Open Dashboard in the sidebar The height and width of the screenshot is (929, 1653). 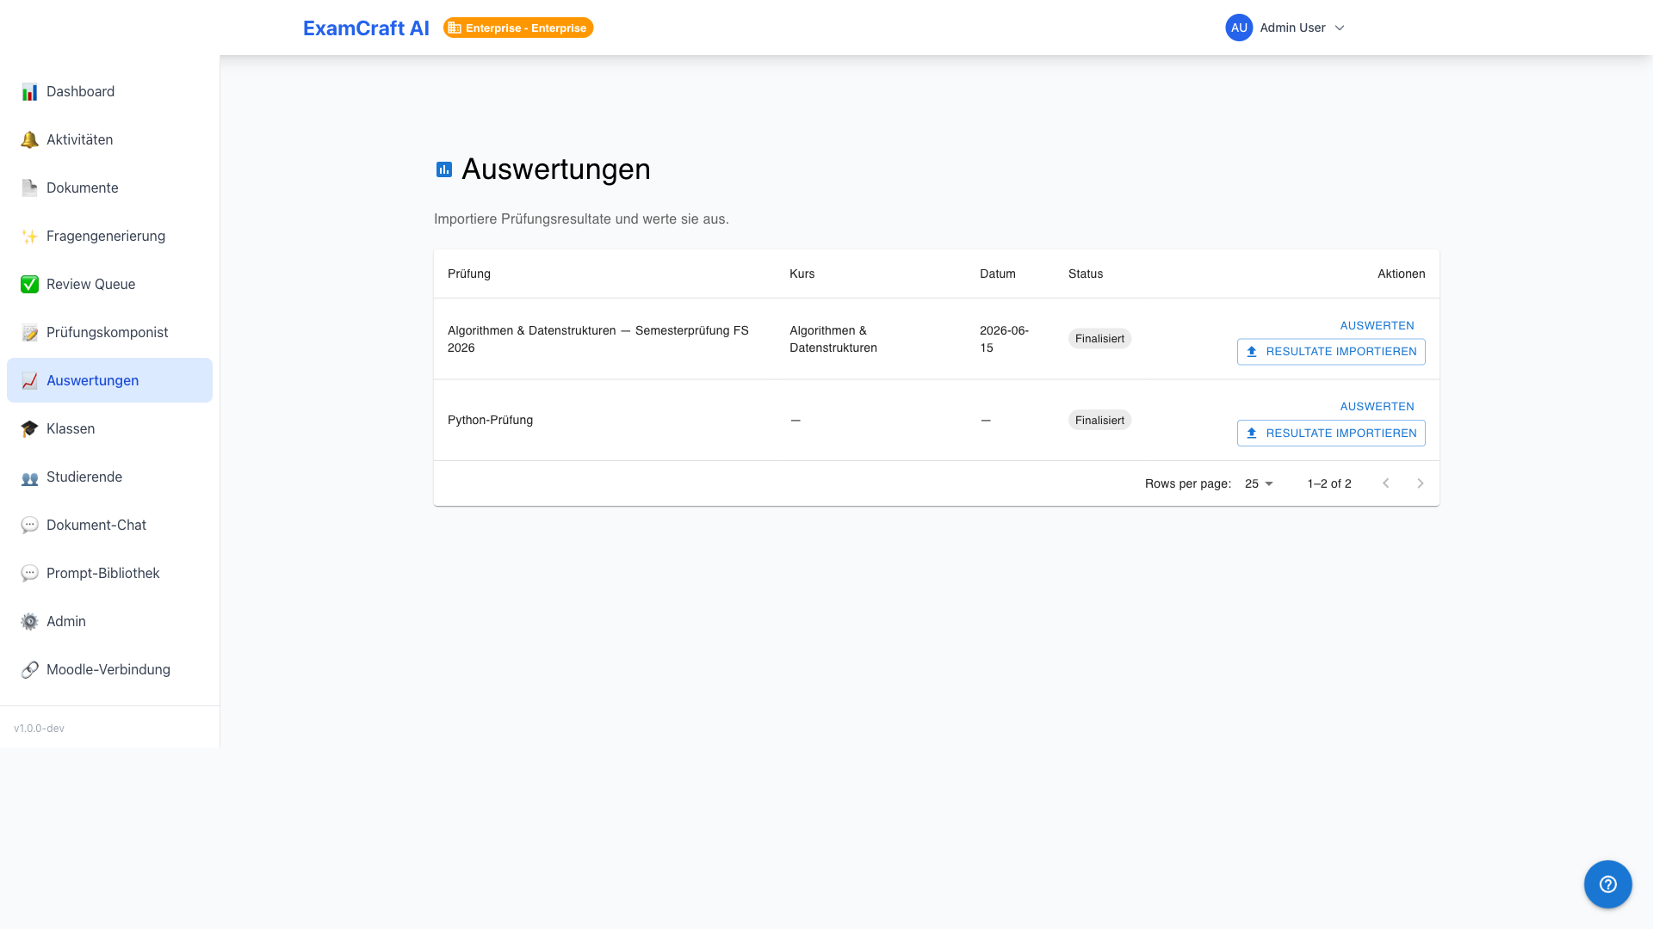[109, 91]
